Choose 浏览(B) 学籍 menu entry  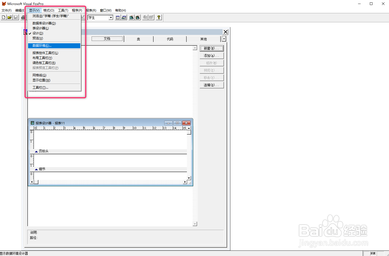point(54,16)
